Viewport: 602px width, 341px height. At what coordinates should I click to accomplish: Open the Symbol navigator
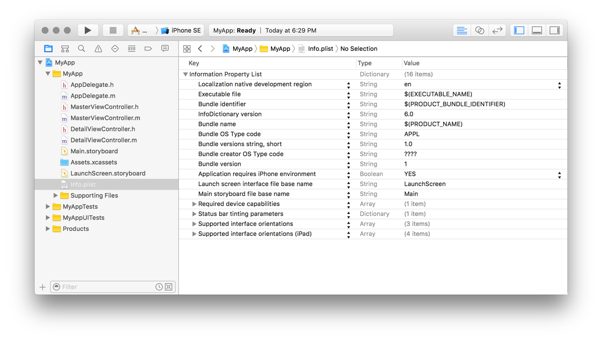[x=65, y=49]
